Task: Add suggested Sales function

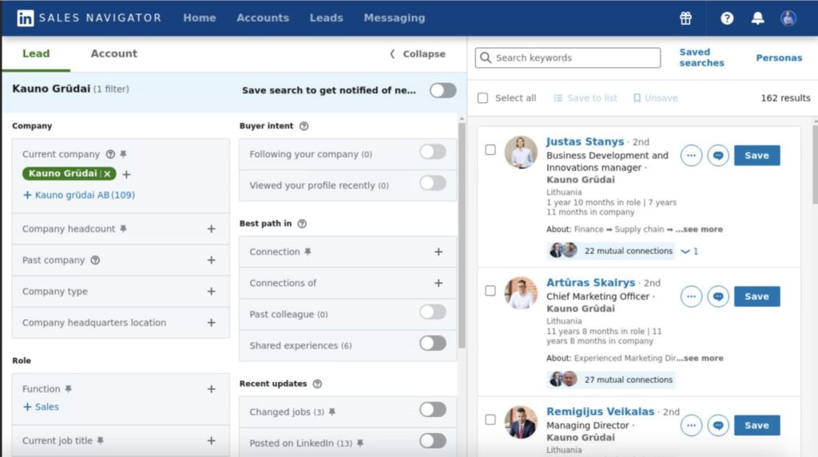Action: click(x=41, y=407)
